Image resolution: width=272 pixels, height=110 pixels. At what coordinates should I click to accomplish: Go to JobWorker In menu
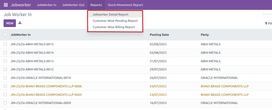coord(47,5)
